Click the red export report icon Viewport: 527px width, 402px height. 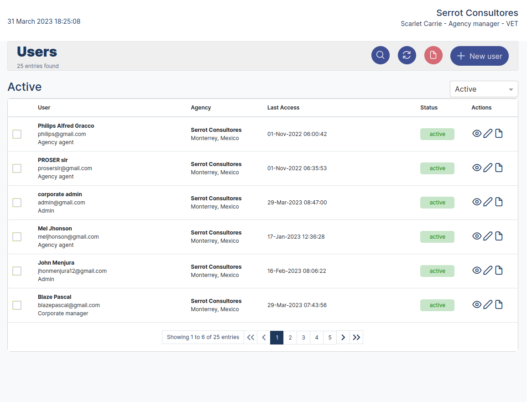tap(433, 55)
